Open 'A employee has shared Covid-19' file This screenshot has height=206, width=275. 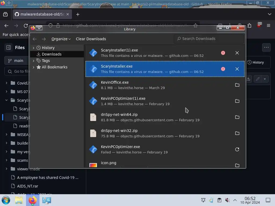coord(48,178)
